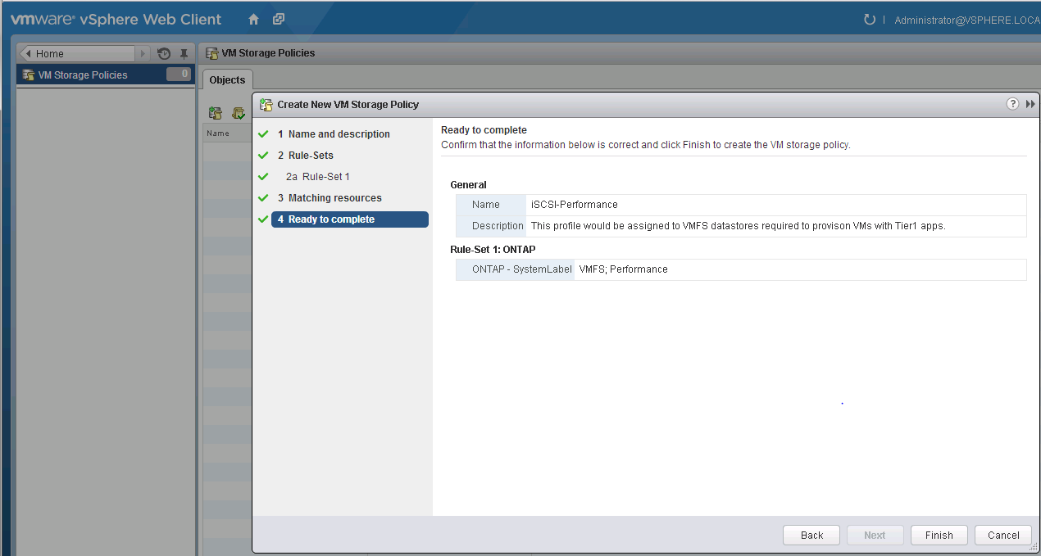Click the navigator forward arrow
The image size is (1041, 556).
(x=144, y=53)
